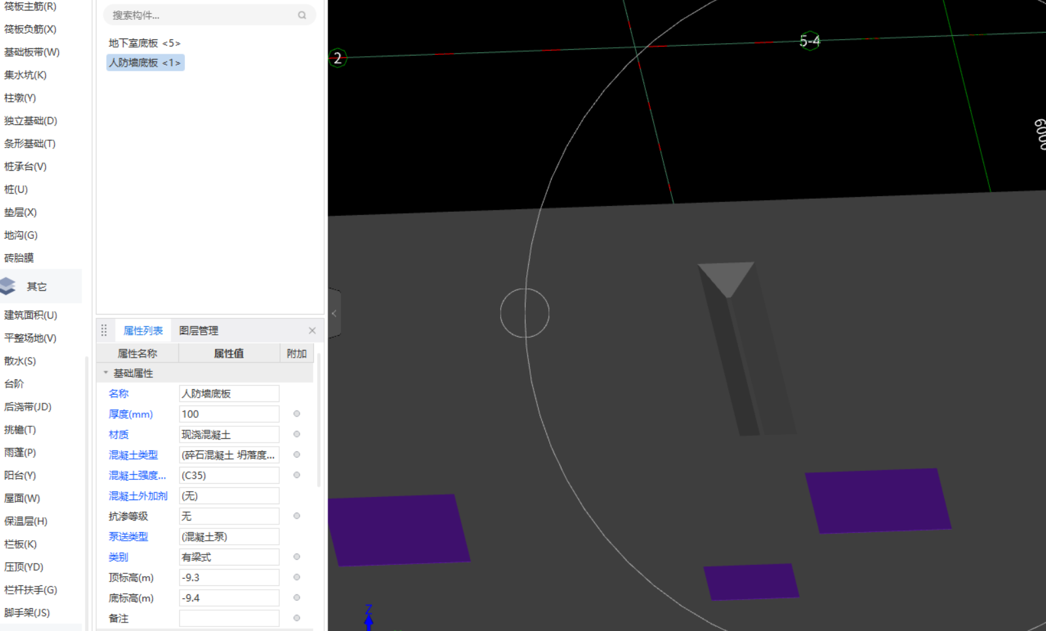
Task: Open the 类别 有梁式 dropdown
Action: [229, 557]
